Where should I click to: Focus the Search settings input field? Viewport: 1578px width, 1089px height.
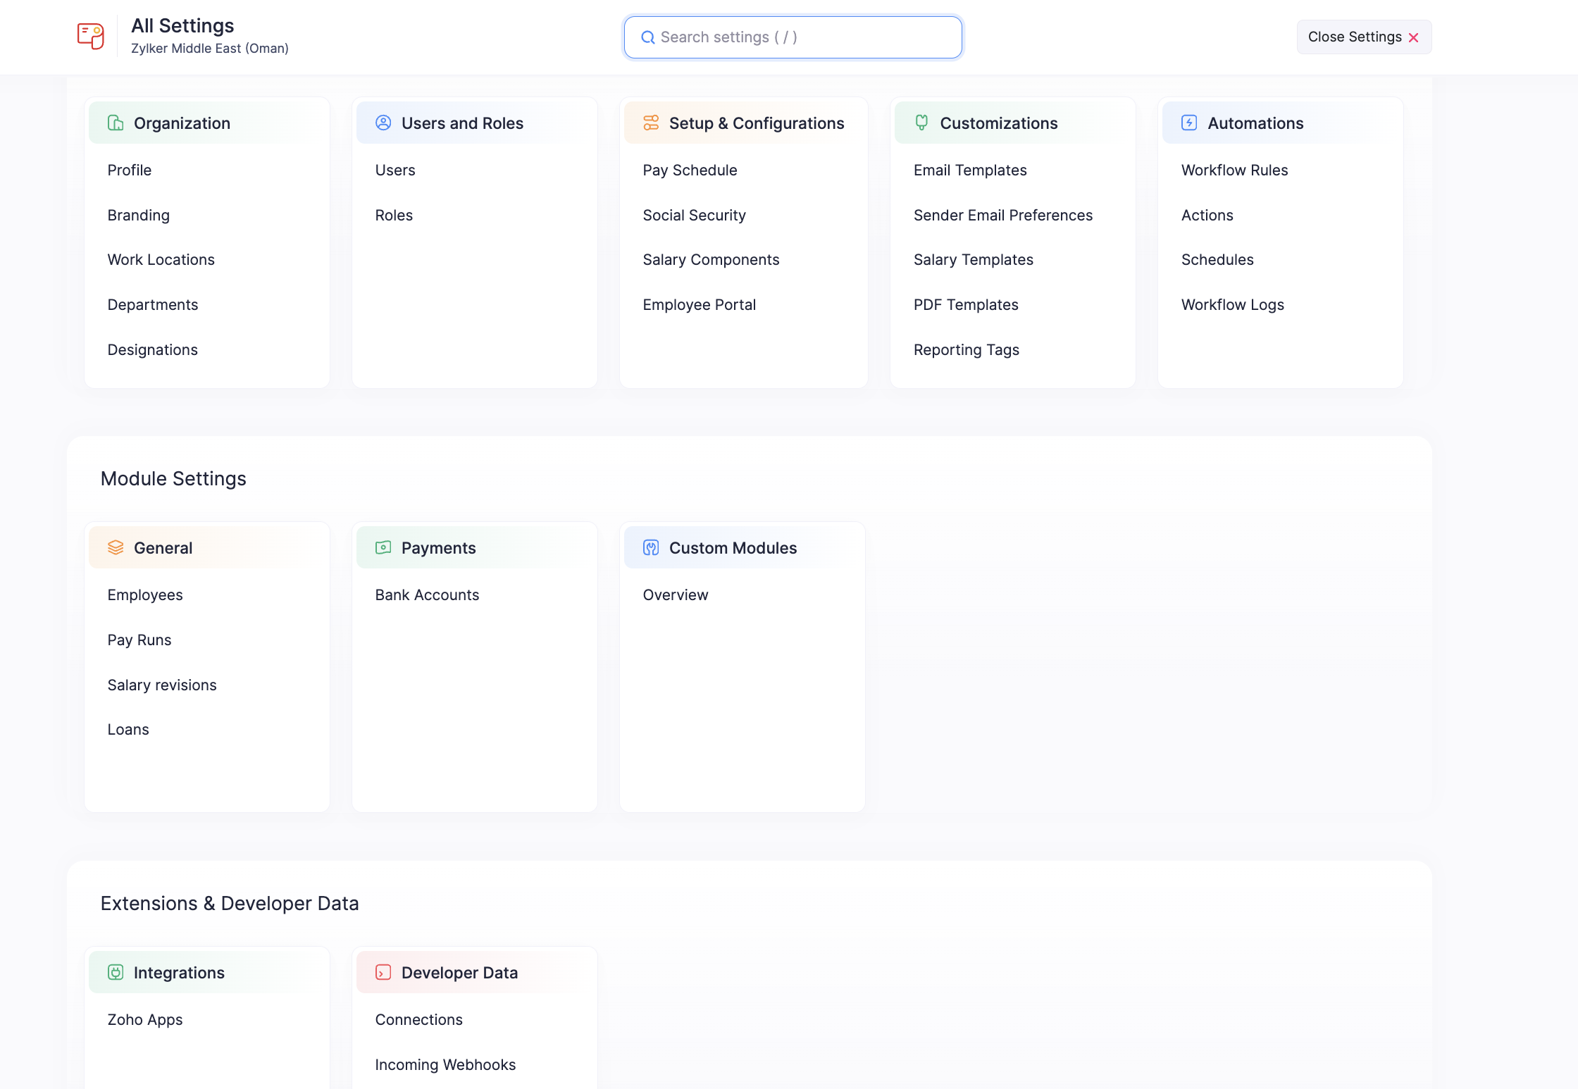[x=803, y=37]
